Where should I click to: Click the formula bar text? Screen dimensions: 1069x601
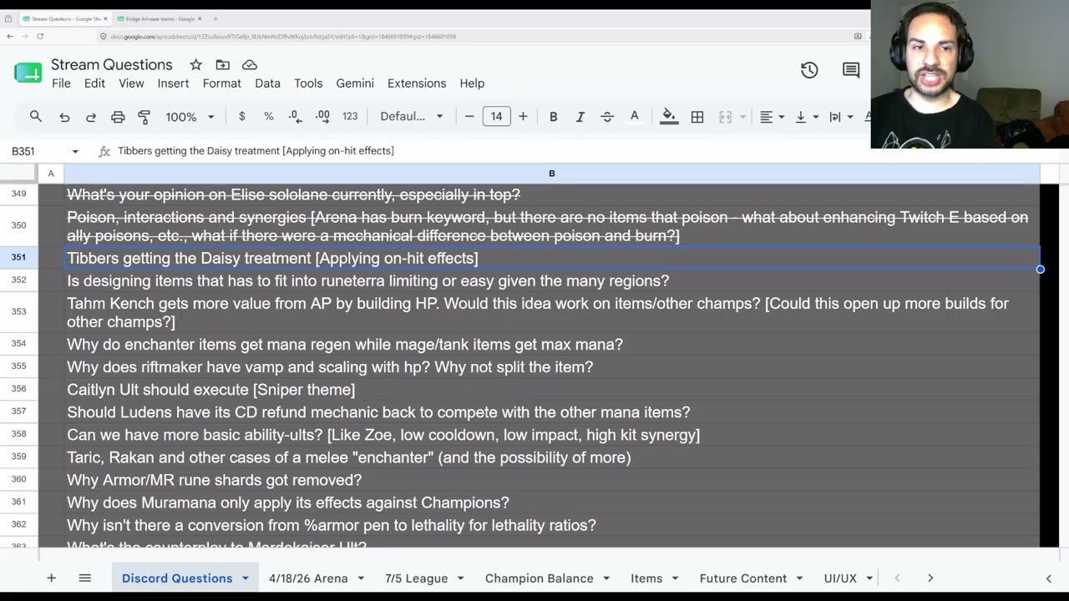coord(256,151)
